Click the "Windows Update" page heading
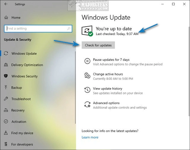 point(106,17)
